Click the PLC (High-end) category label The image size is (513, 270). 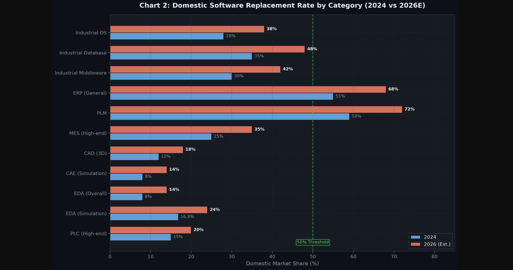click(x=89, y=234)
